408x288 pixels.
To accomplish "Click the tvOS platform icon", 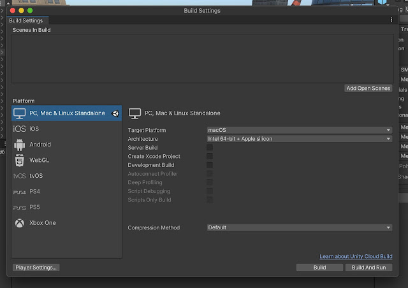I will pos(20,176).
